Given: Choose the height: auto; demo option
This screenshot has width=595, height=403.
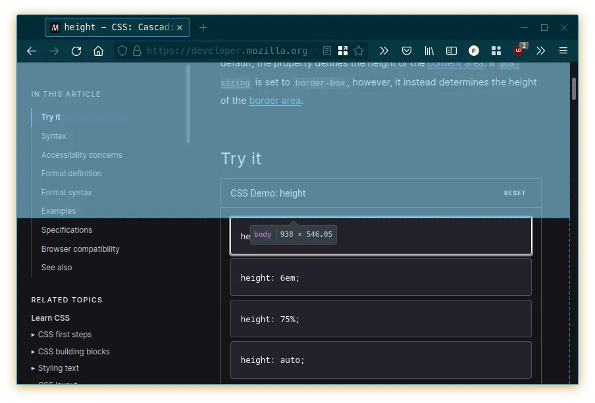Looking at the screenshot, I should click(381, 360).
